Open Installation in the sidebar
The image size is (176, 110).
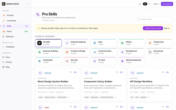coord(15,47)
